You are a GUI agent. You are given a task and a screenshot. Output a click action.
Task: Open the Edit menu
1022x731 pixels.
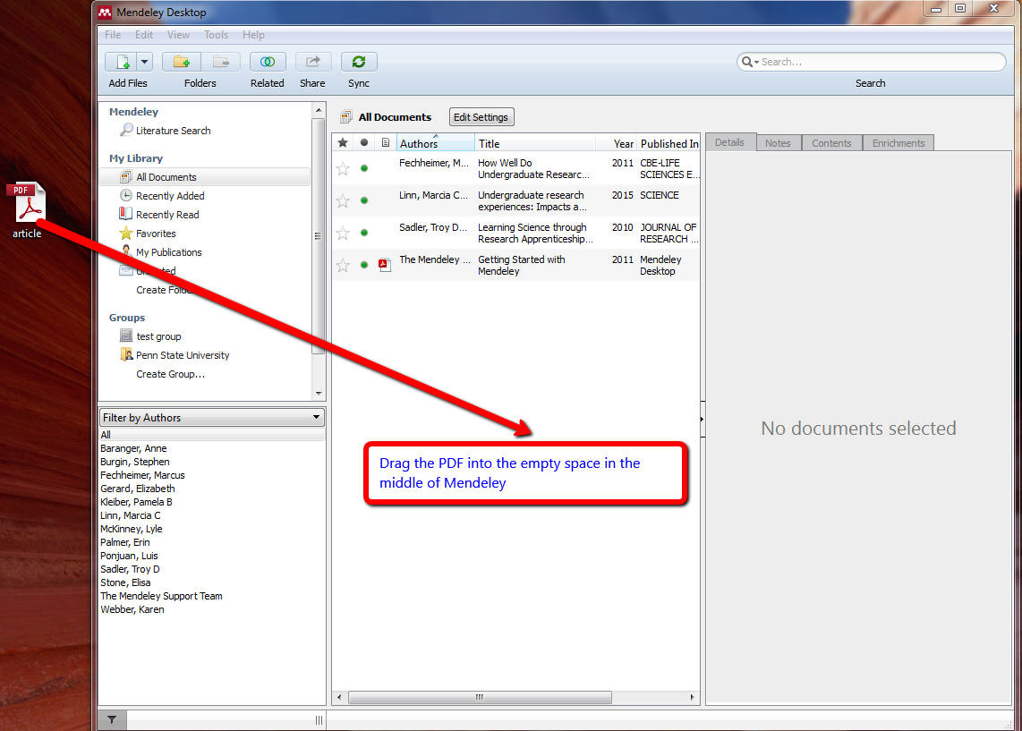point(144,35)
